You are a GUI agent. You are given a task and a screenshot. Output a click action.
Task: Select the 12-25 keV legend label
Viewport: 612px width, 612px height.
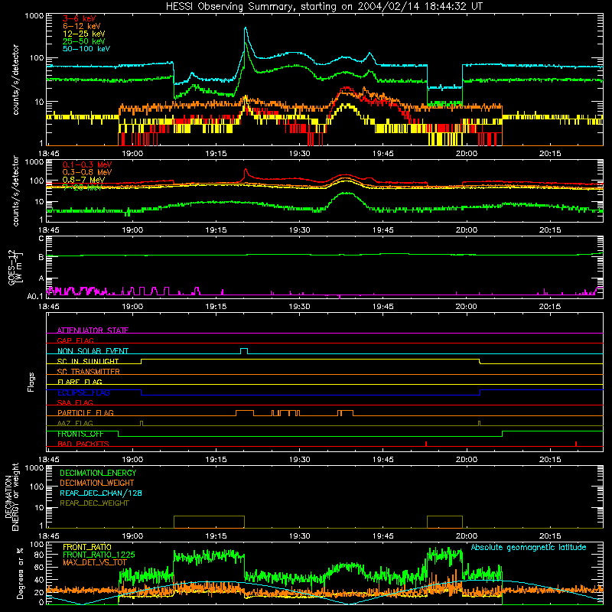coord(84,34)
